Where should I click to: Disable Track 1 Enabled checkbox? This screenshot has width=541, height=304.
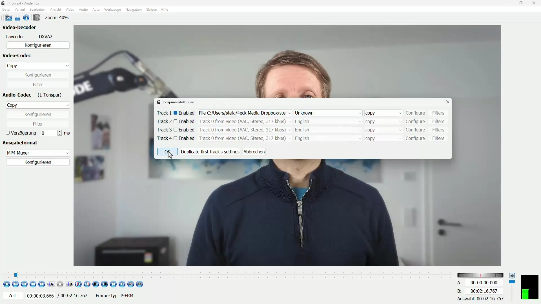[x=176, y=113]
